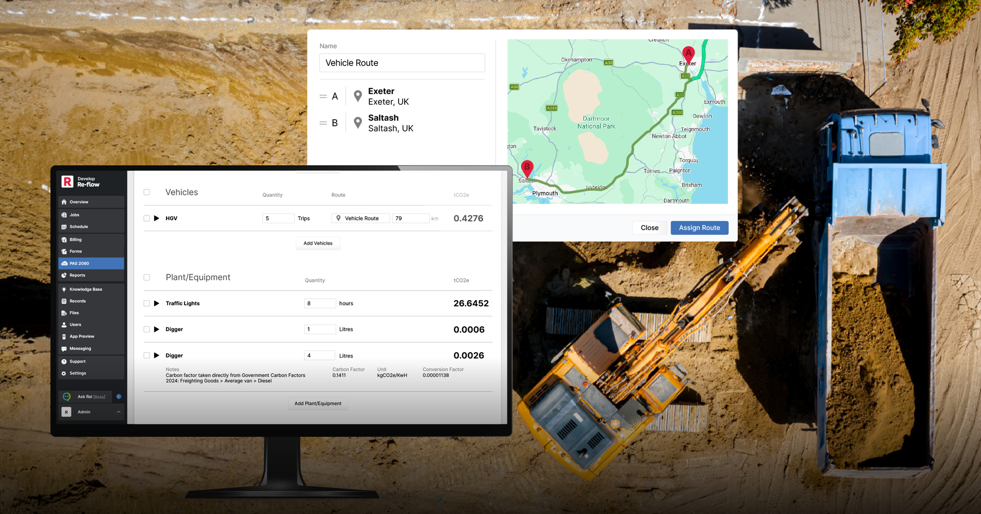Screen dimensions: 981x514
Task: Open the Files section
Action: (x=91, y=313)
